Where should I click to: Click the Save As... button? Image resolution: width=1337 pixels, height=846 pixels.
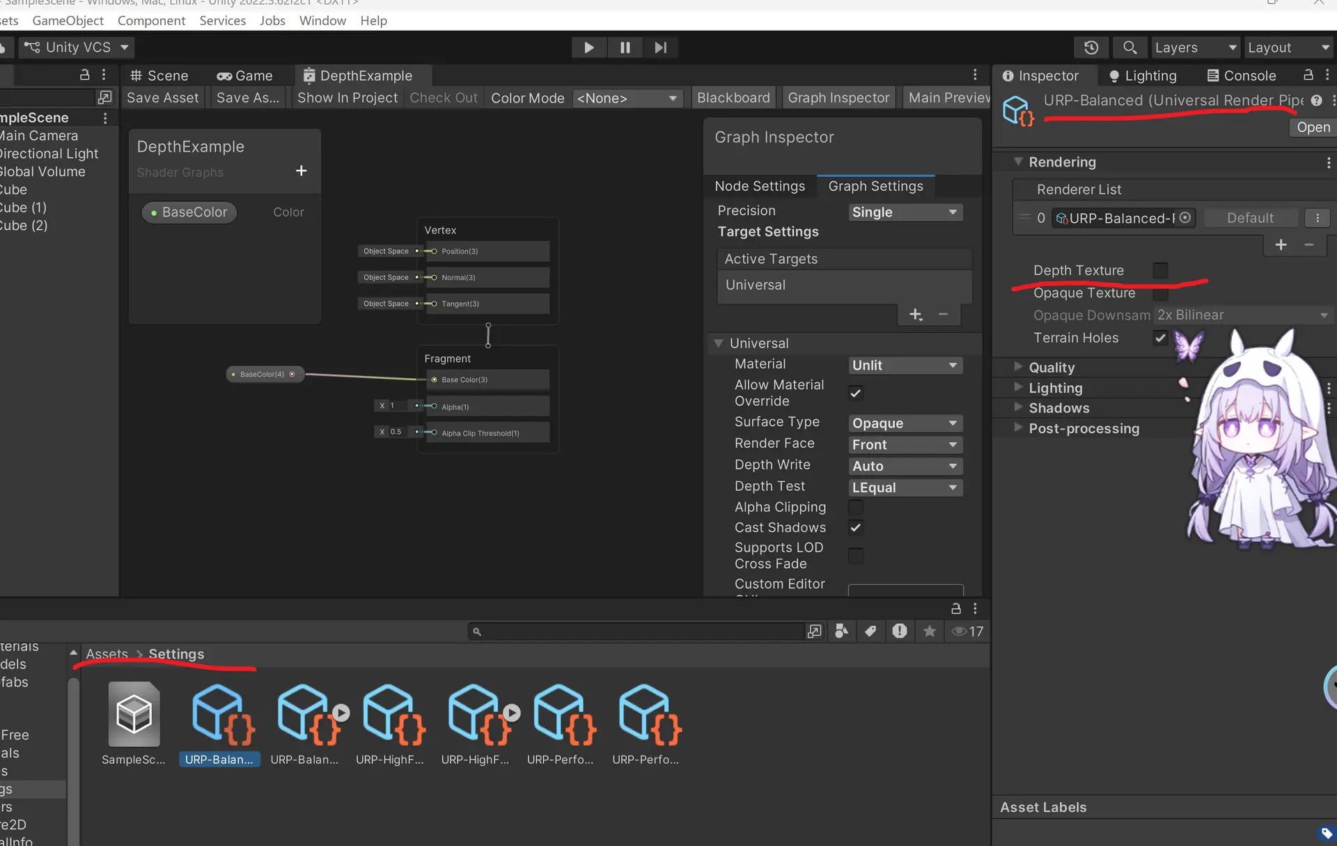click(x=248, y=98)
